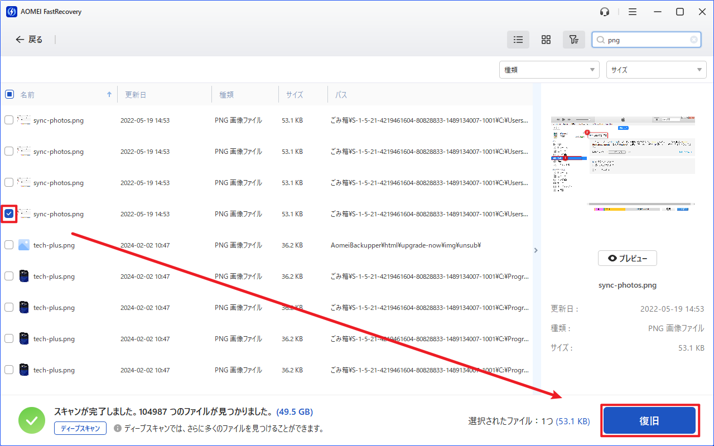Open the hamburger menu in title bar
This screenshot has width=714, height=446.
click(x=632, y=12)
